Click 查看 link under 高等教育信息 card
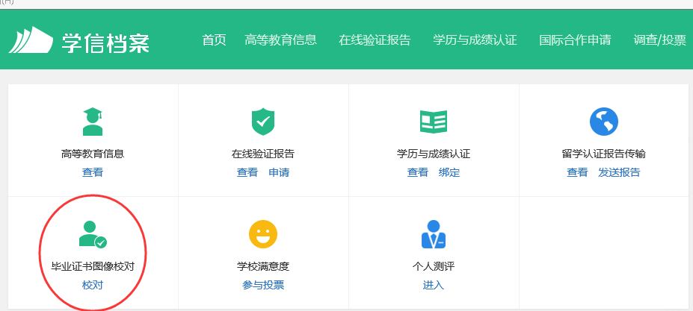Screen dimensions: 693x311 pos(93,173)
